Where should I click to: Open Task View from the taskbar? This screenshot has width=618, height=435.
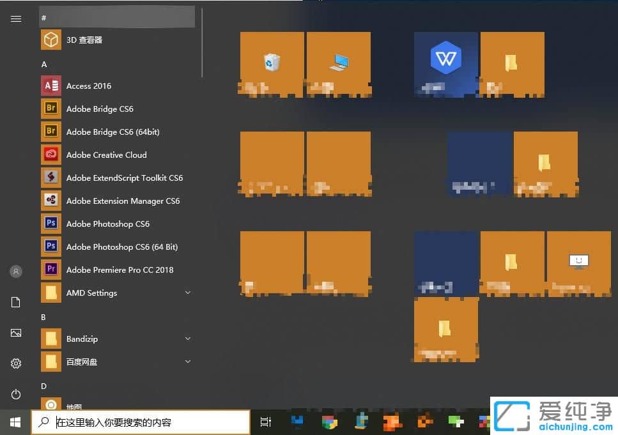pos(266,422)
